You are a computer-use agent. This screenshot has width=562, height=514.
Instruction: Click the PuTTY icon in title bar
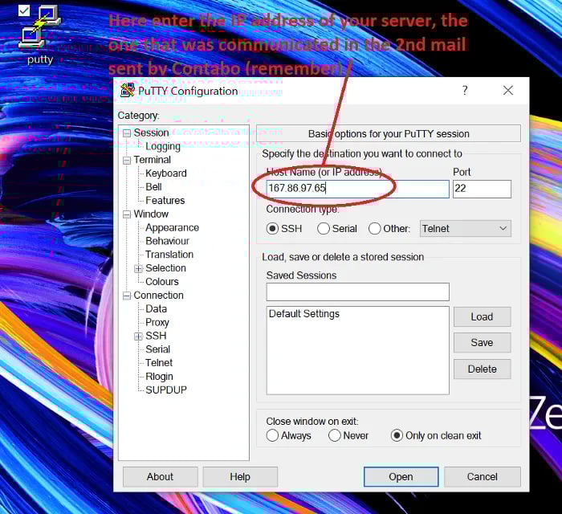128,90
